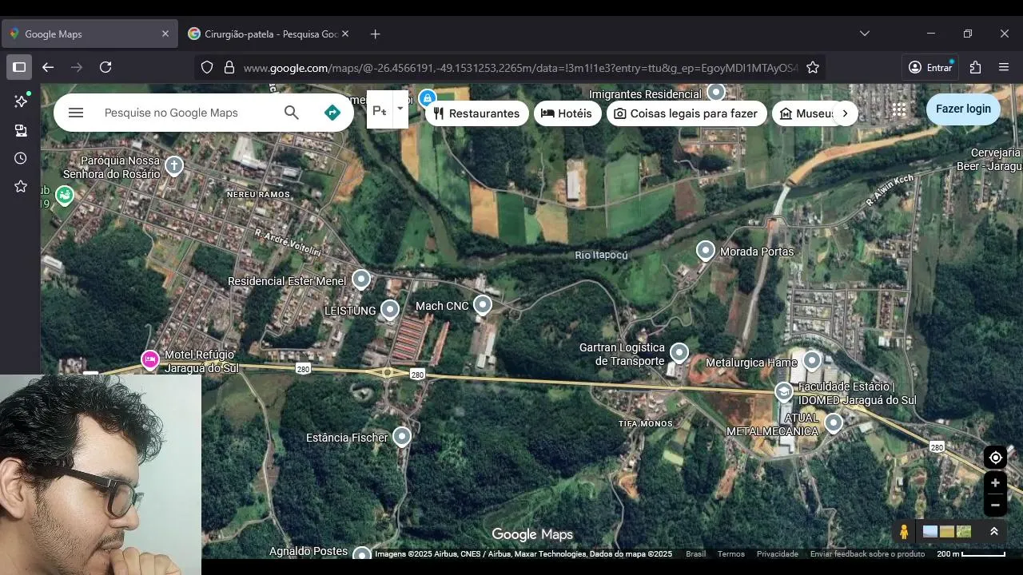Go back to the previous page

click(x=48, y=67)
